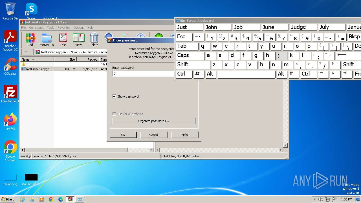Click the volume icon in system tray
The width and height of the screenshot is (361, 203).
pyautogui.click(x=320, y=199)
